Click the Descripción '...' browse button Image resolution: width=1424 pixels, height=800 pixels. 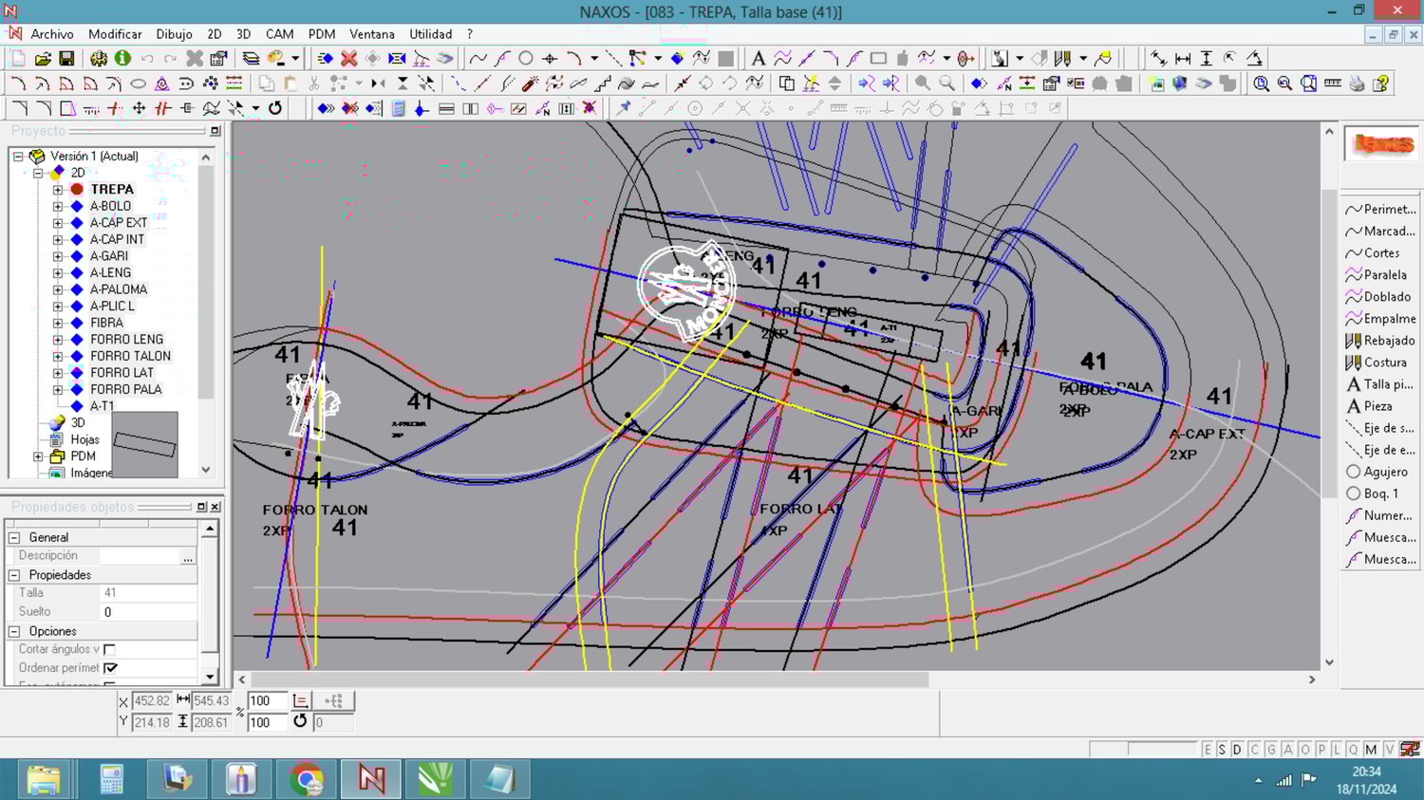188,557
